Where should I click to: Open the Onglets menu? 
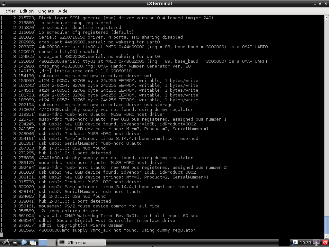tap(46, 11)
